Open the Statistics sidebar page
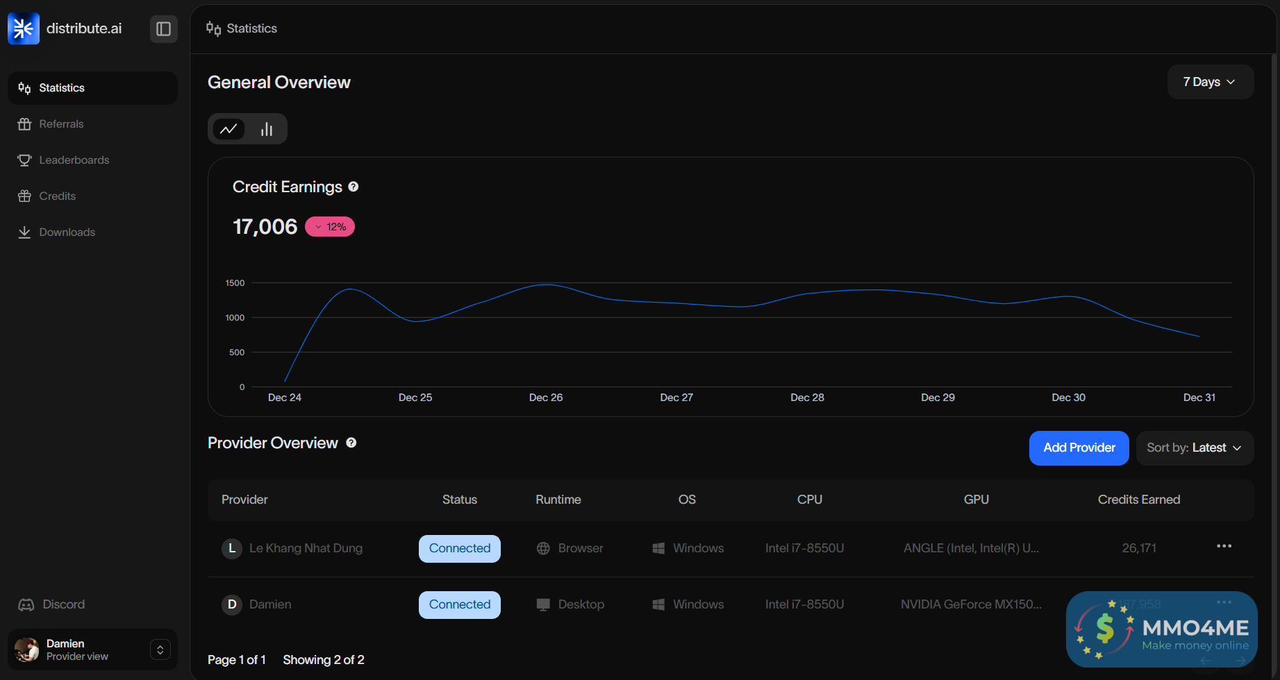 tap(92, 88)
